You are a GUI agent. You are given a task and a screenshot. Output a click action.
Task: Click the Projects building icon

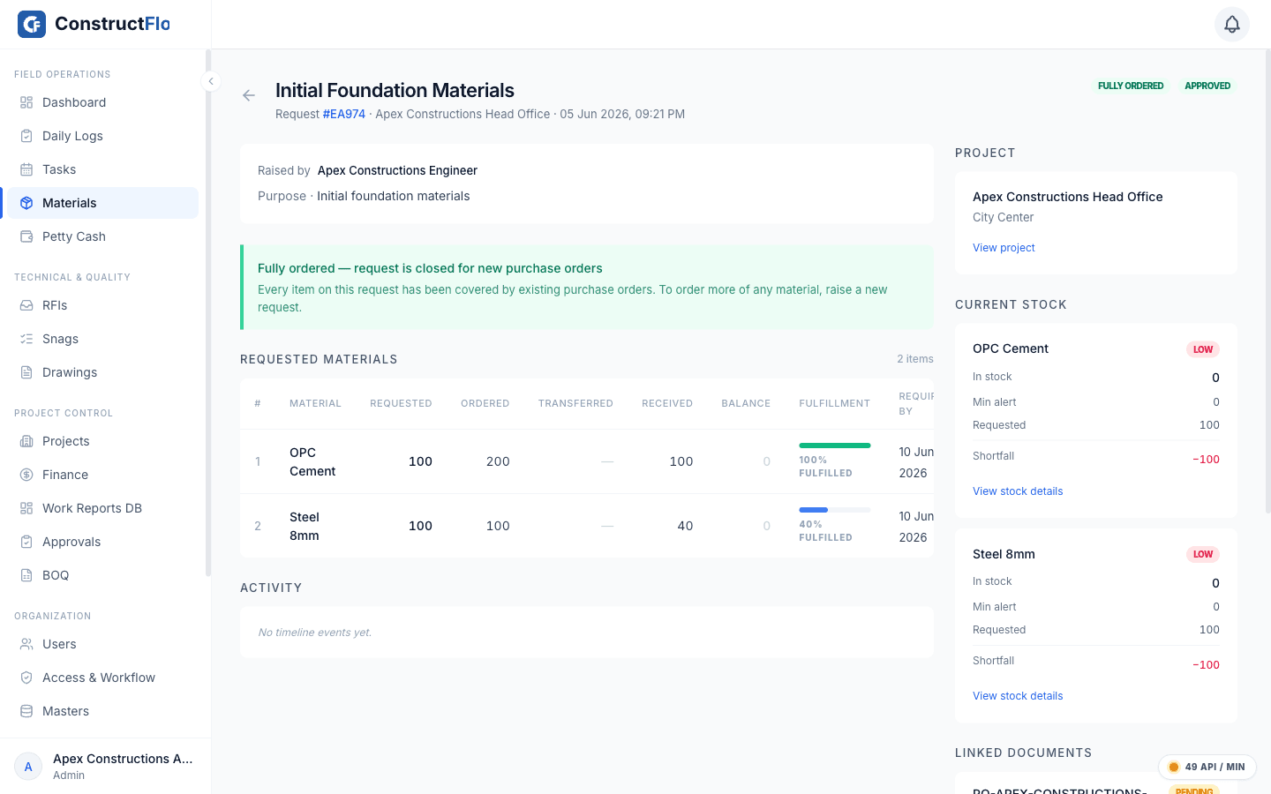[26, 441]
